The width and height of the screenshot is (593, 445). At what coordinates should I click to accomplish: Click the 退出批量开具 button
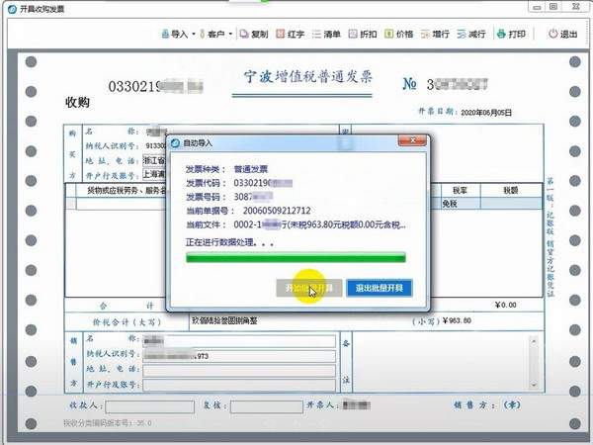[x=379, y=288]
